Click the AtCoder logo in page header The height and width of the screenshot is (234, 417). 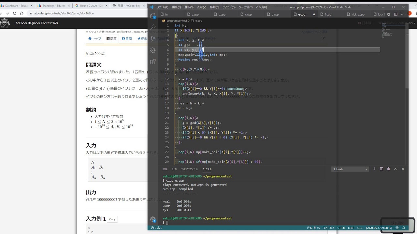[5, 23]
